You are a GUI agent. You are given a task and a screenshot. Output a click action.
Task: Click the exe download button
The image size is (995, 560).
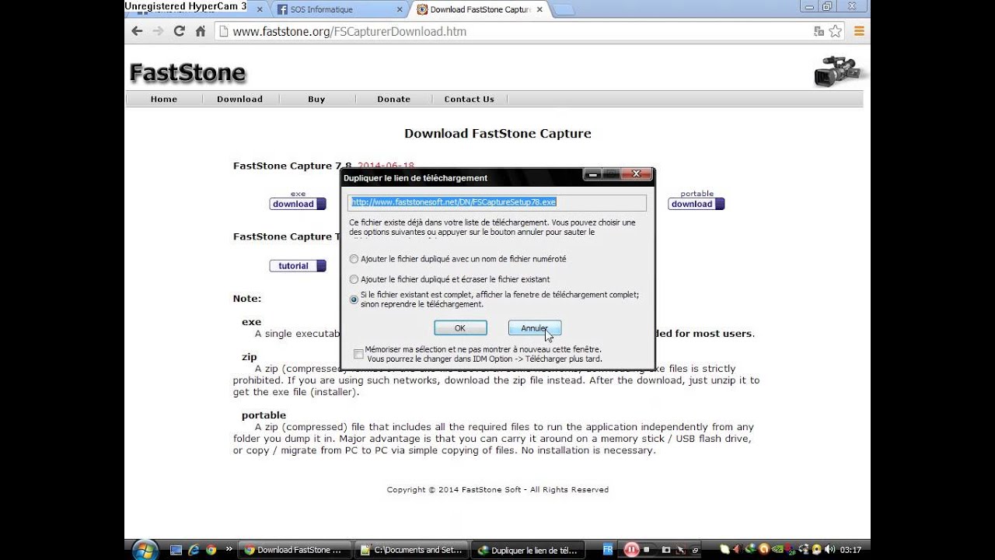click(298, 204)
